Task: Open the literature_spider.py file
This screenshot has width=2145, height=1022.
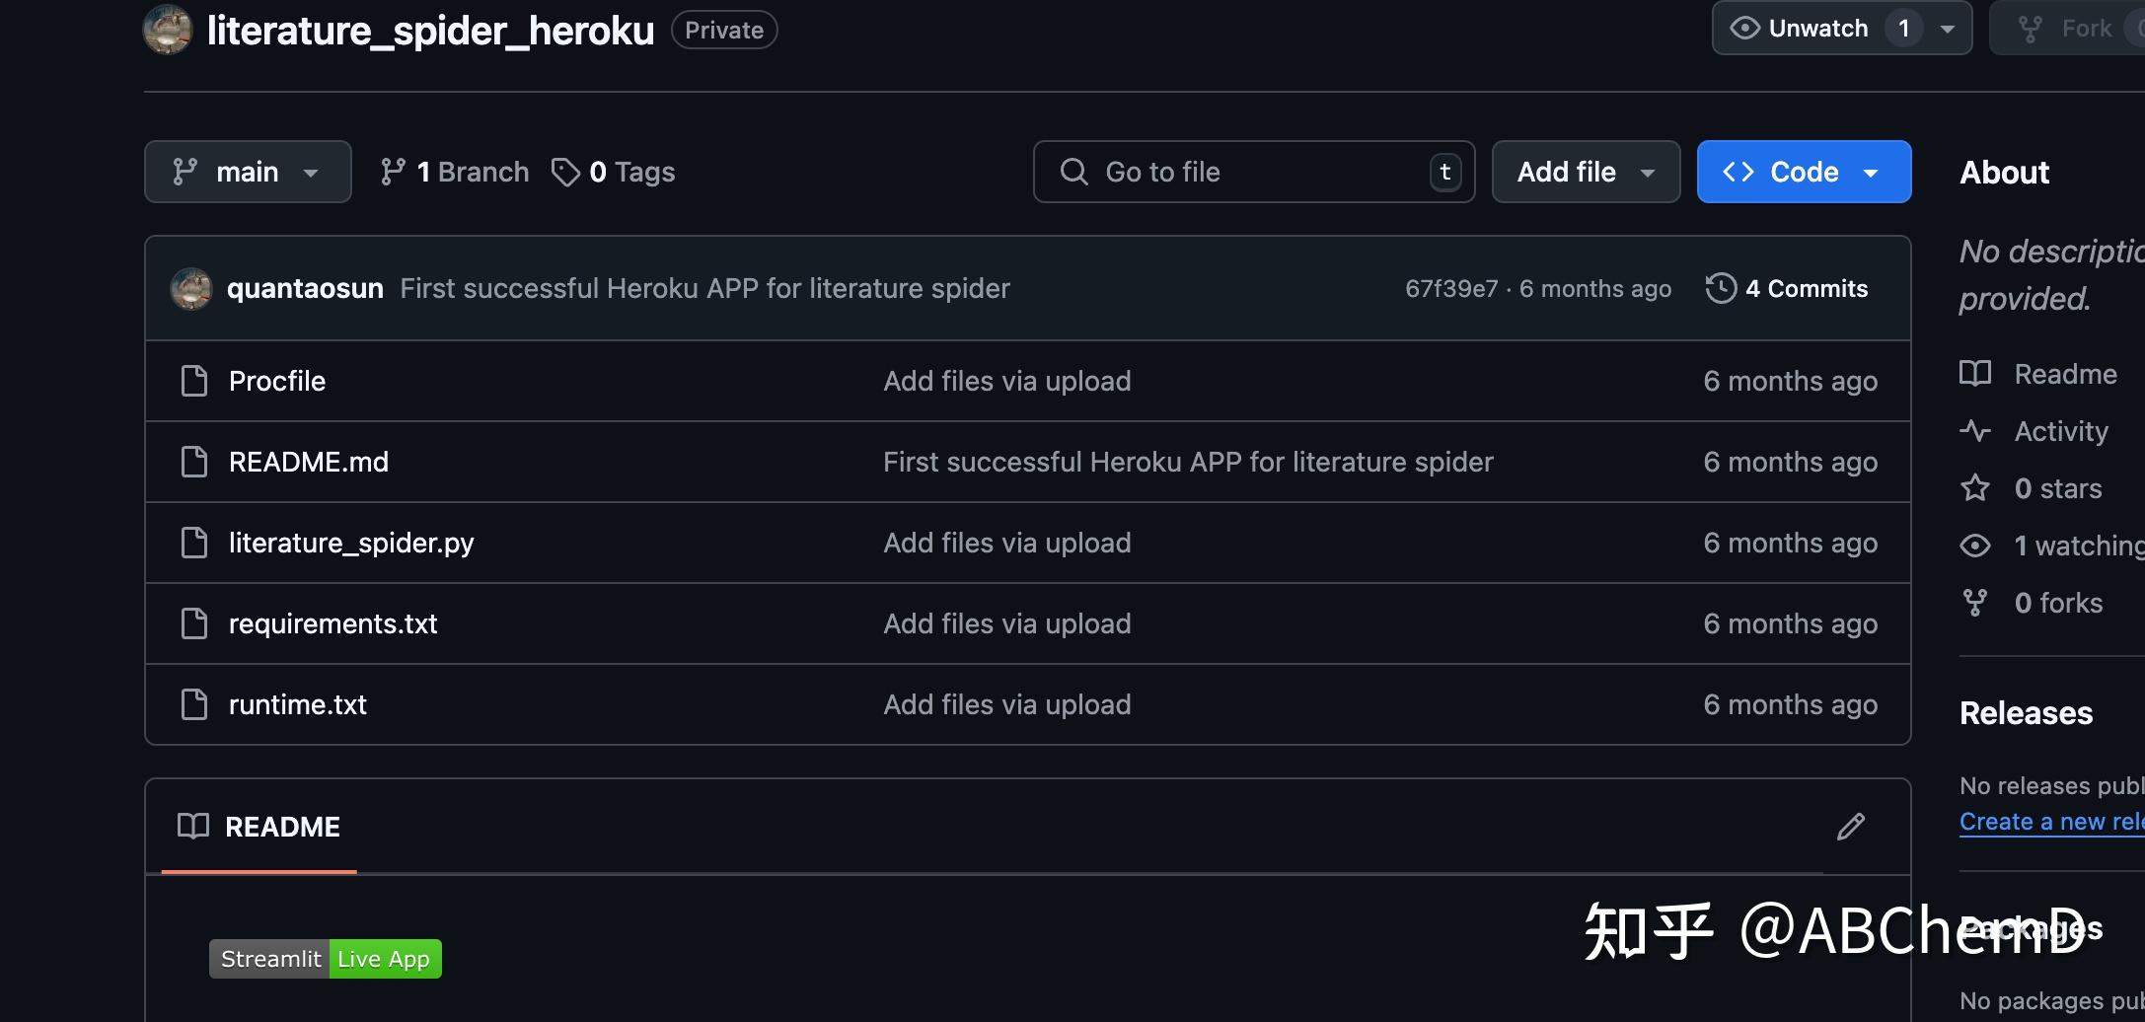Action: pos(351,543)
